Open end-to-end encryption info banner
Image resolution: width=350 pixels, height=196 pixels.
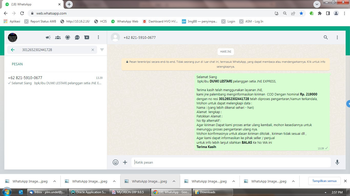[x=226, y=64]
